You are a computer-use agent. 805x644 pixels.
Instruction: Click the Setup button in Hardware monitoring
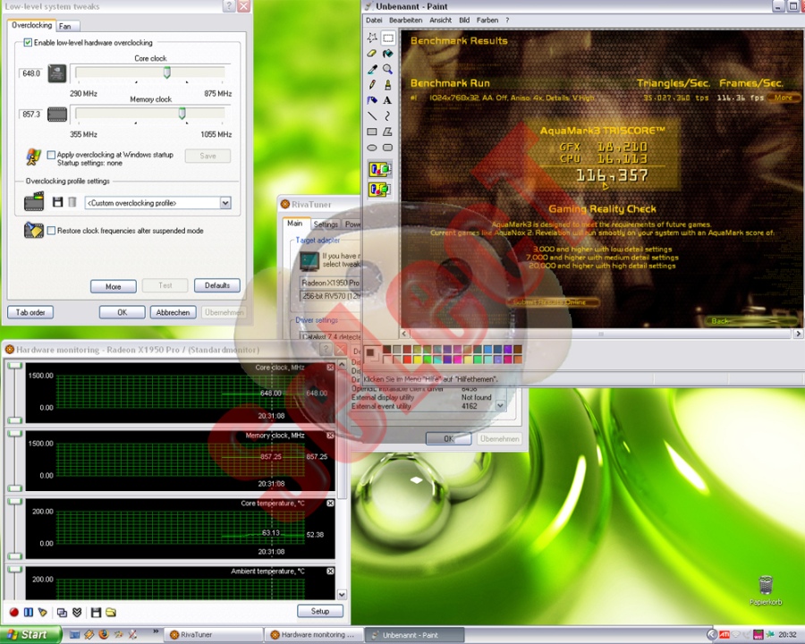(x=320, y=611)
